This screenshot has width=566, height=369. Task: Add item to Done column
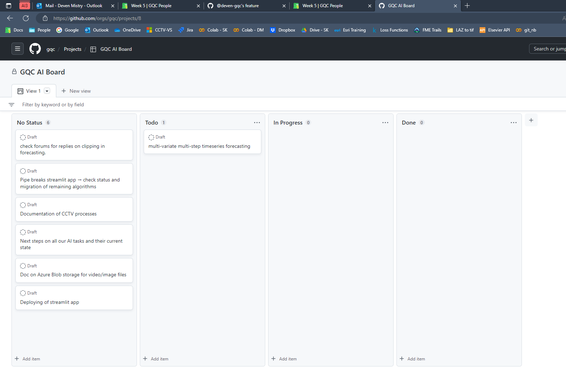click(413, 359)
